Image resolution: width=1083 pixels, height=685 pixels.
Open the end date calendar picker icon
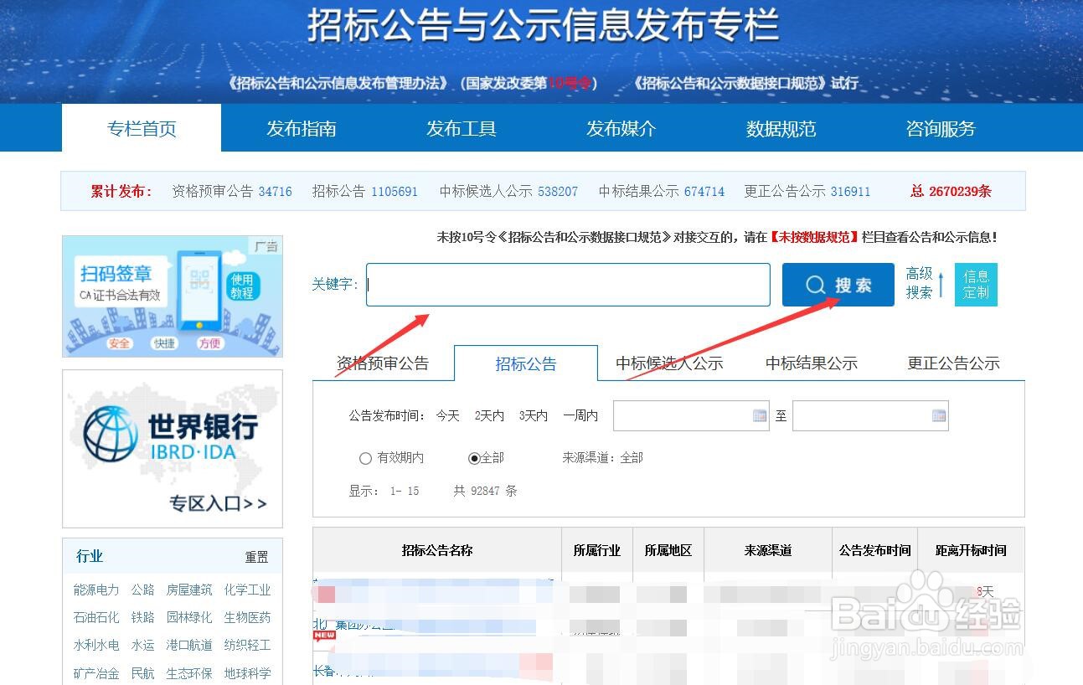(937, 415)
